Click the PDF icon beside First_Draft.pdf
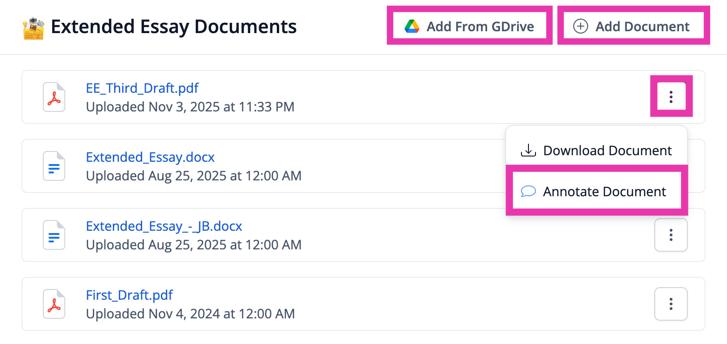 click(x=54, y=304)
